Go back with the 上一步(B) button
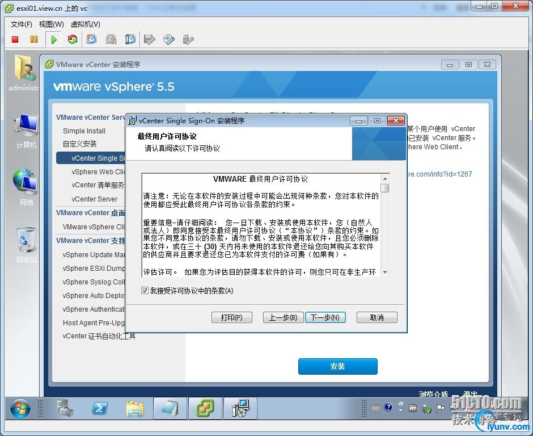Screen dimensions: 533x436 tap(283, 317)
